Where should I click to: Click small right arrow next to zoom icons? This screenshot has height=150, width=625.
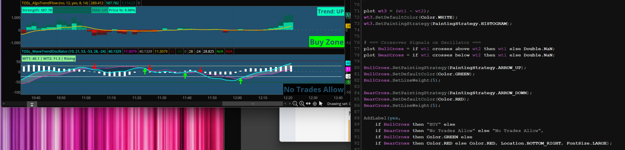tap(289, 104)
